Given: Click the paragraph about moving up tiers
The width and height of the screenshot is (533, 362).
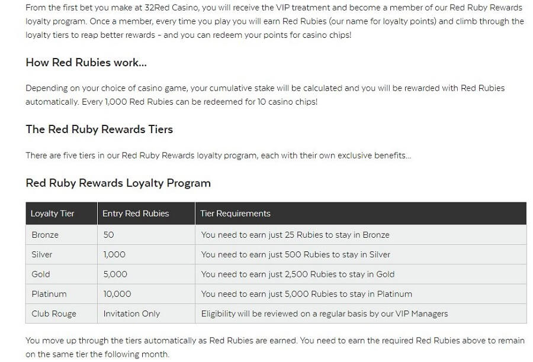Looking at the screenshot, I should [x=275, y=347].
